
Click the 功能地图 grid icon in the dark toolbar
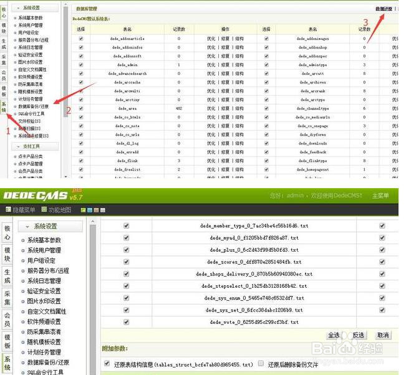[44, 209]
